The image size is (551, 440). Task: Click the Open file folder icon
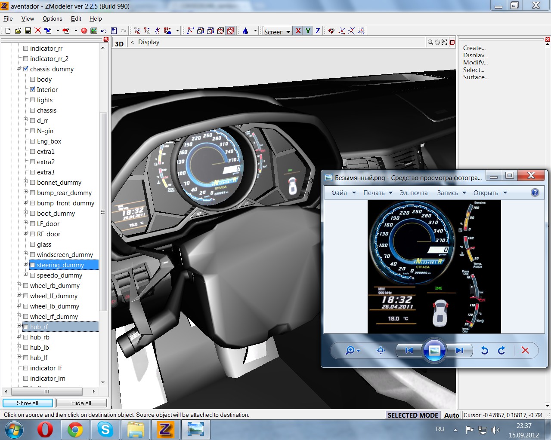[x=18, y=31]
